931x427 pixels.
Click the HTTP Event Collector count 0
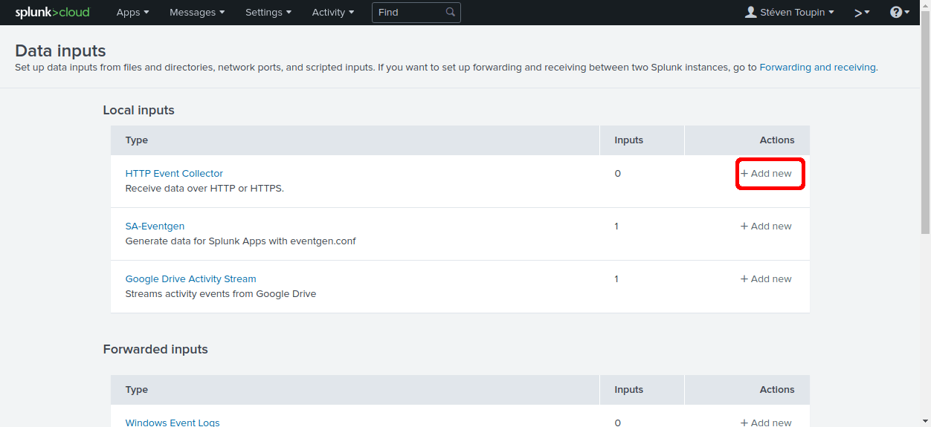[617, 173]
